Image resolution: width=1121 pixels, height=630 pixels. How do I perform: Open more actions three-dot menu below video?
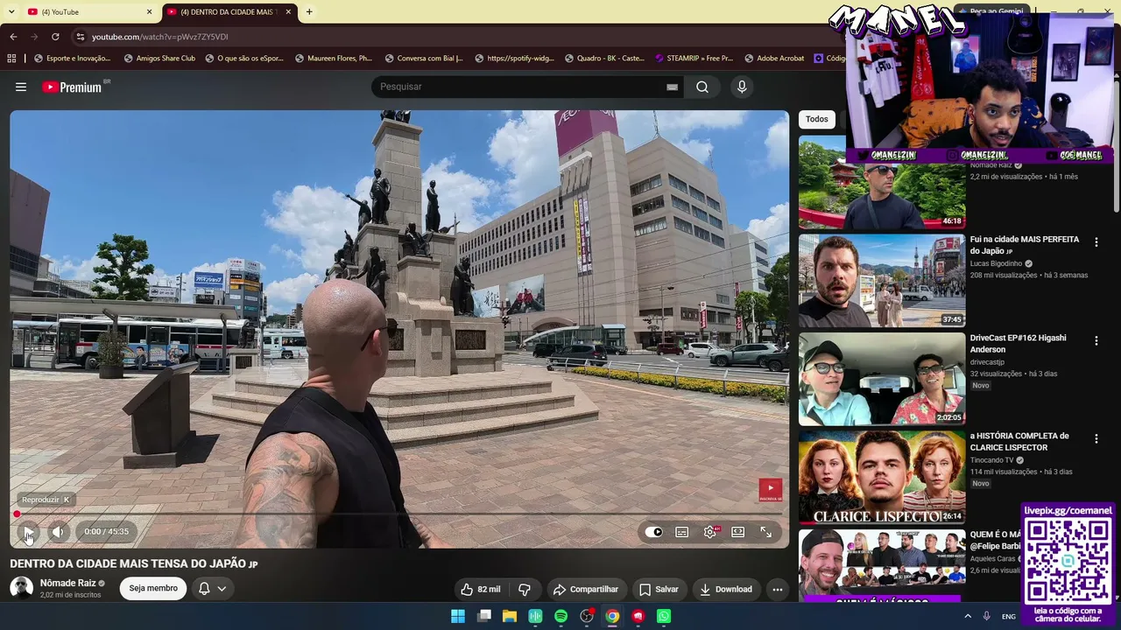(778, 589)
